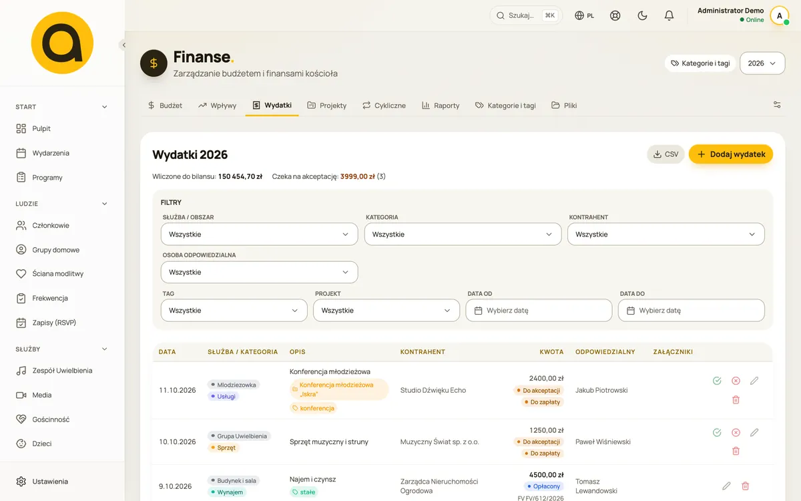Open the Osoba odpowiedzialna filter dropdown
This screenshot has width=801, height=501.
point(260,273)
